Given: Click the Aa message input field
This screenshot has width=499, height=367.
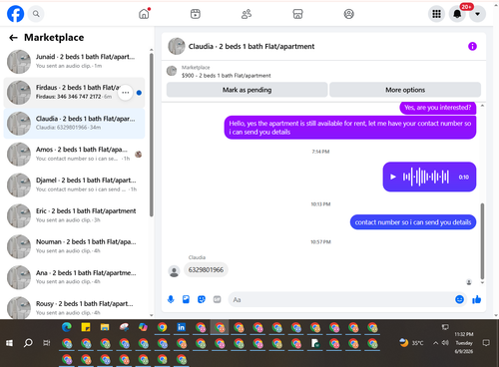Looking at the screenshot, I should click(x=341, y=299).
